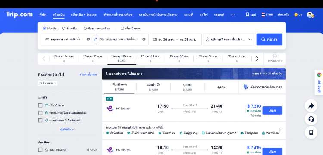This screenshot has height=155, width=323.
Task: Select the recommended sort tab
Action: (153, 87)
